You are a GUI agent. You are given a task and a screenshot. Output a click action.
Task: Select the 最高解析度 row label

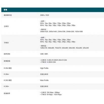click(8, 15)
